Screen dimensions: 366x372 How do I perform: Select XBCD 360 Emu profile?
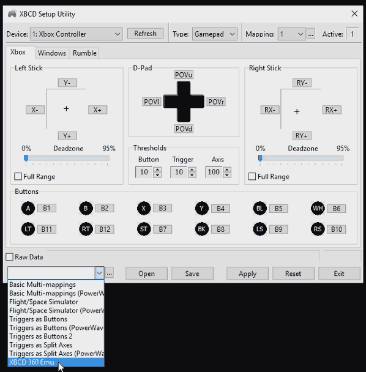(56, 362)
